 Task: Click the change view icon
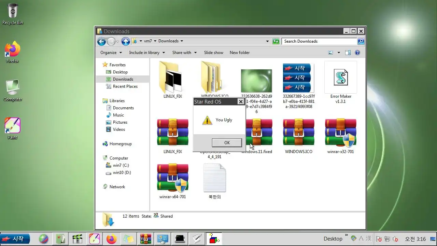(x=330, y=53)
